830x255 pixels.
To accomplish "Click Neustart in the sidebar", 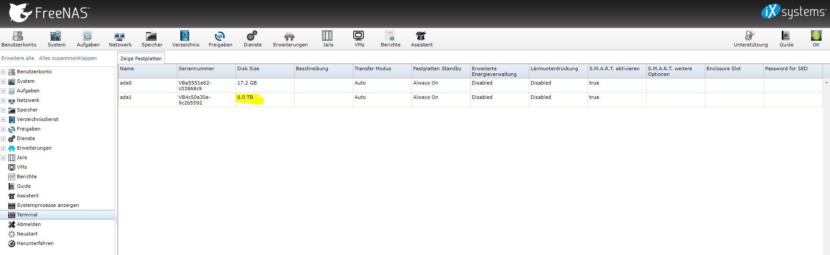I will 27,234.
